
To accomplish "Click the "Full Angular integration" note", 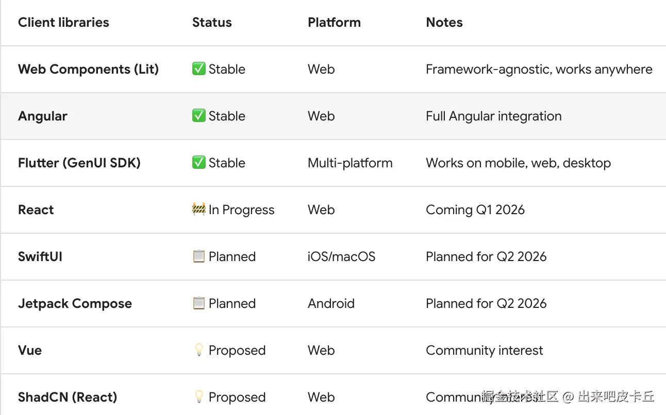I will tap(494, 116).
